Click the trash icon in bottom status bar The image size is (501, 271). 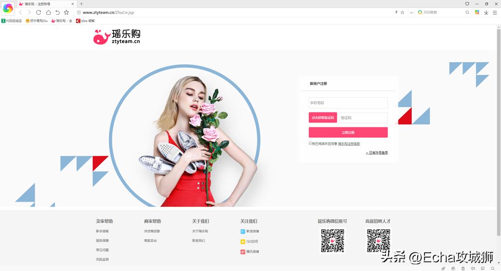(462, 267)
